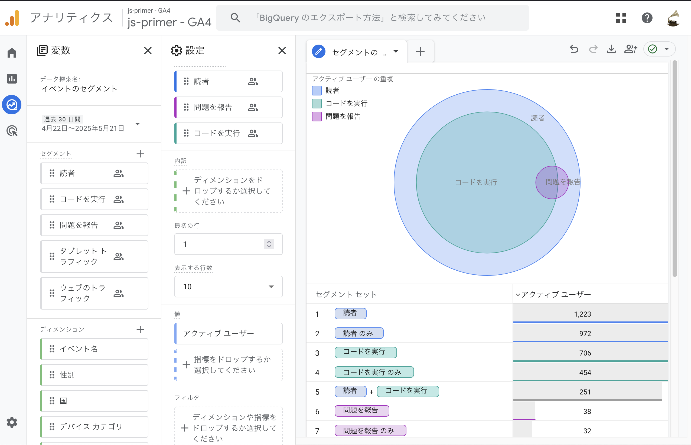Click the 問題を報告 のみ chip in row 7
The height and width of the screenshot is (445, 691).
370,431
